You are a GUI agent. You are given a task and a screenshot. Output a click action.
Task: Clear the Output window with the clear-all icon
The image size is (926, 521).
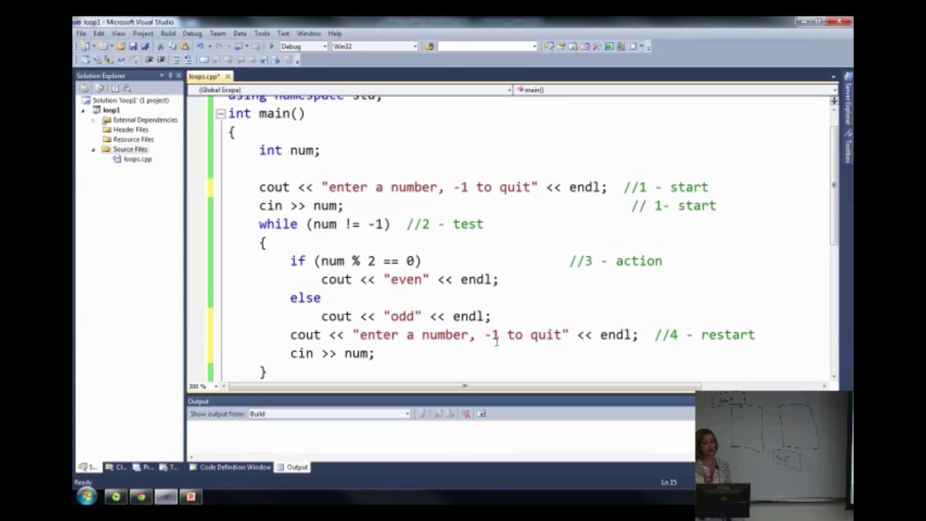coord(466,414)
